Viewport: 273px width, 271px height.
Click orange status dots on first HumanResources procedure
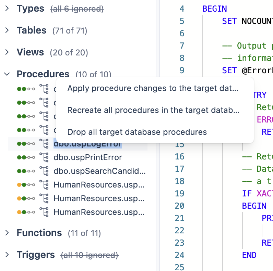click(26, 185)
